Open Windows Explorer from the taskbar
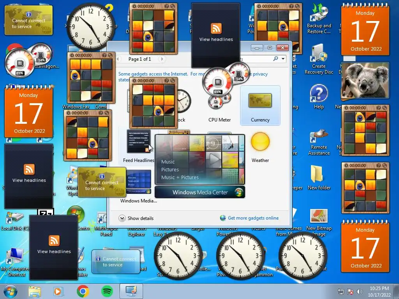Screen dimensions: 399x299 [x=35, y=292]
